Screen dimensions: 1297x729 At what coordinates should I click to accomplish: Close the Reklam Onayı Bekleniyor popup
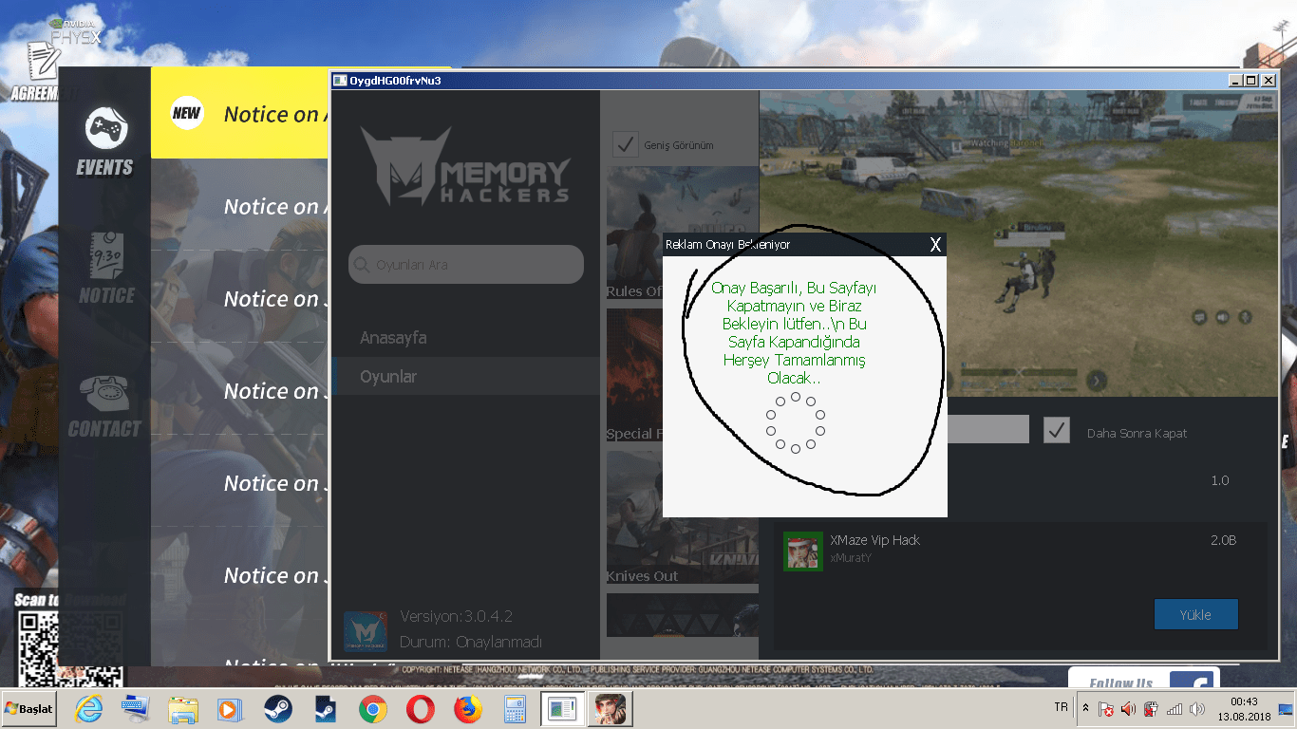[x=935, y=245]
